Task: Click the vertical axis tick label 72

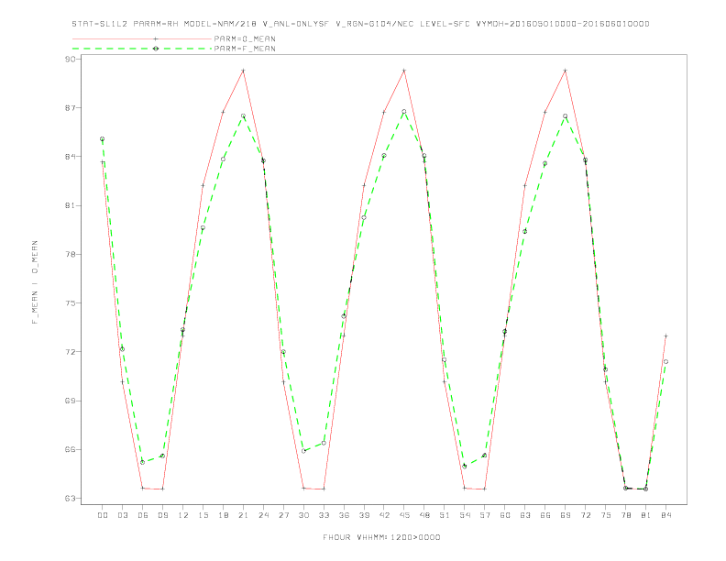Action: coord(71,352)
